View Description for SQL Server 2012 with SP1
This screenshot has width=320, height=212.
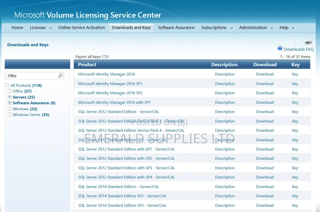click(x=225, y=149)
